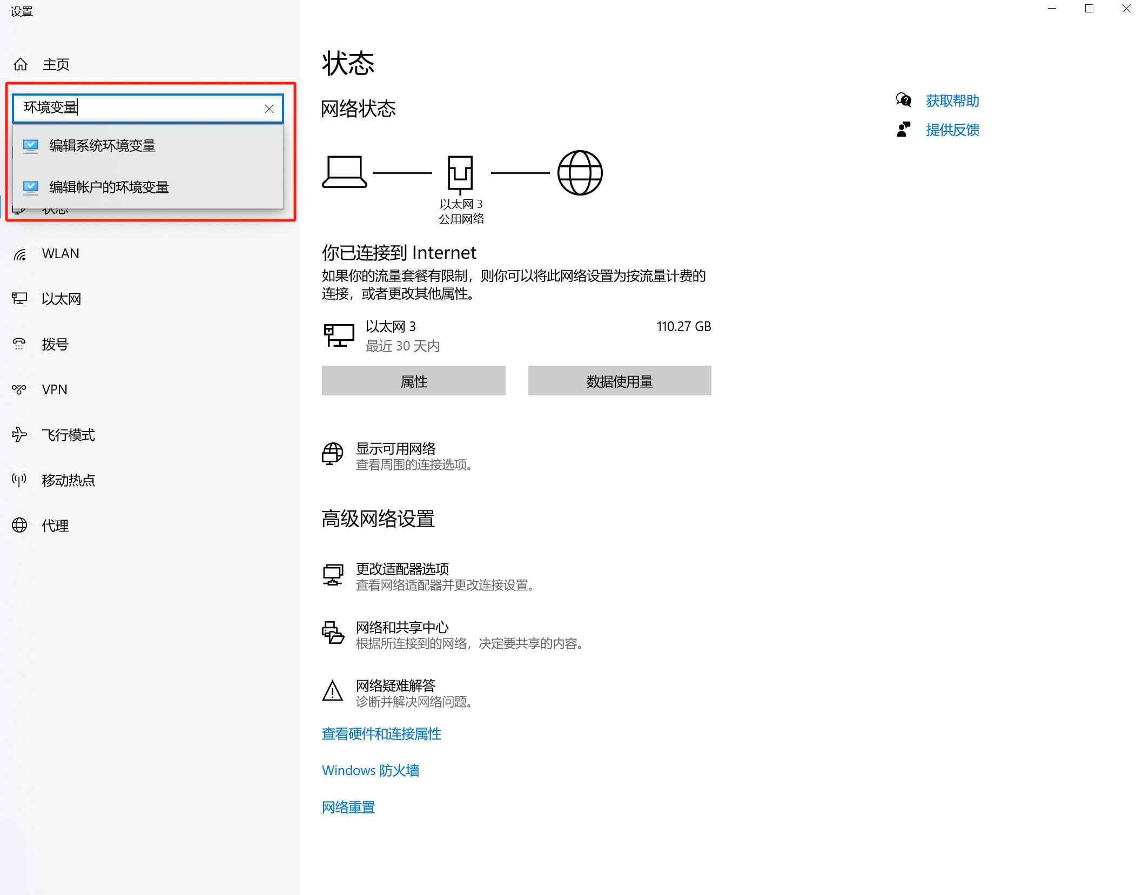Open 查看硬件和连接属性 link
The image size is (1136, 895).
coord(381,734)
